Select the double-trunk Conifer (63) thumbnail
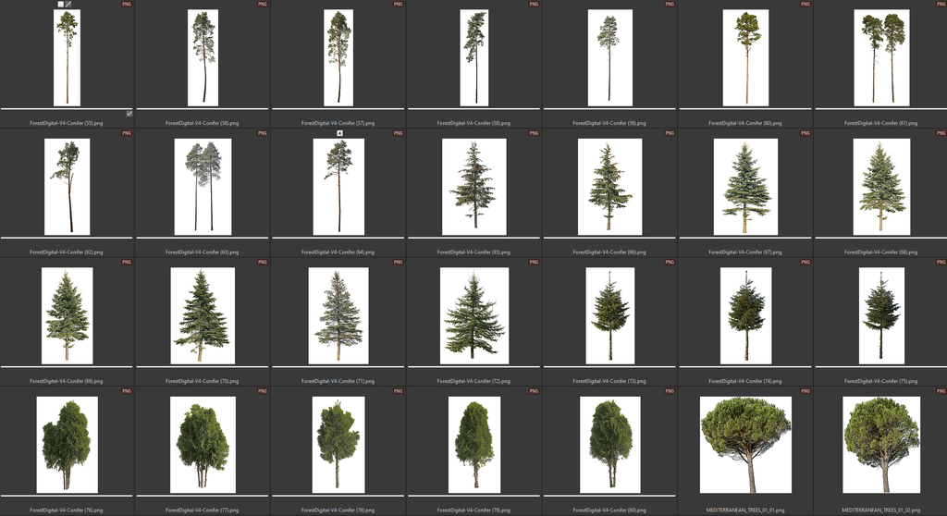 point(203,186)
